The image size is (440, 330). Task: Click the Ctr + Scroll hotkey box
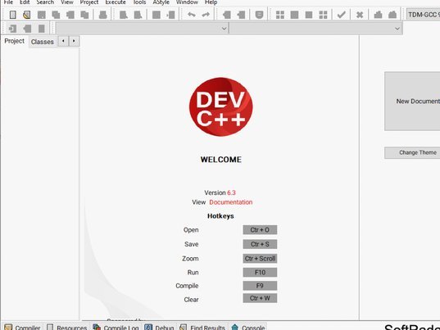point(260,259)
